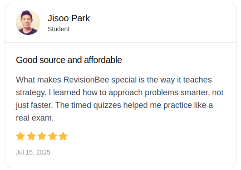Viewport: 241px width, 170px height.
Task: Select the second rating star
Action: tap(31, 136)
